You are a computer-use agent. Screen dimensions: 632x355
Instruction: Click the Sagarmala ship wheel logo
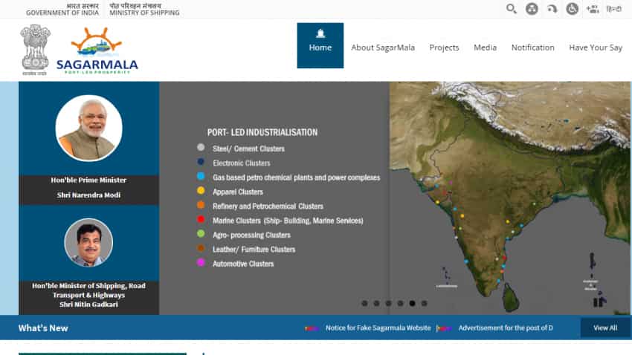click(97, 51)
